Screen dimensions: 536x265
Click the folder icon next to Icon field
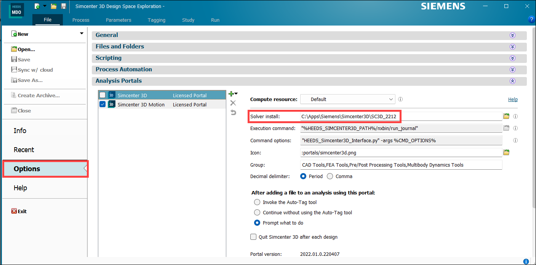506,153
